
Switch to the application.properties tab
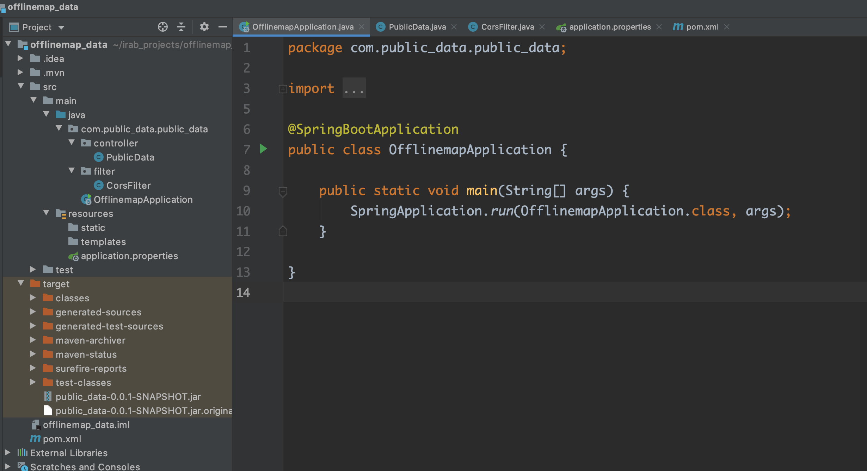(x=609, y=27)
